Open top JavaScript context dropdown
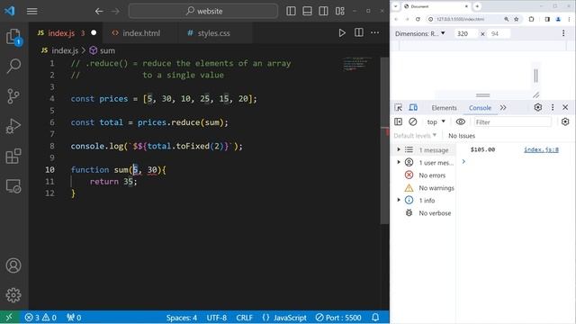 click(436, 121)
